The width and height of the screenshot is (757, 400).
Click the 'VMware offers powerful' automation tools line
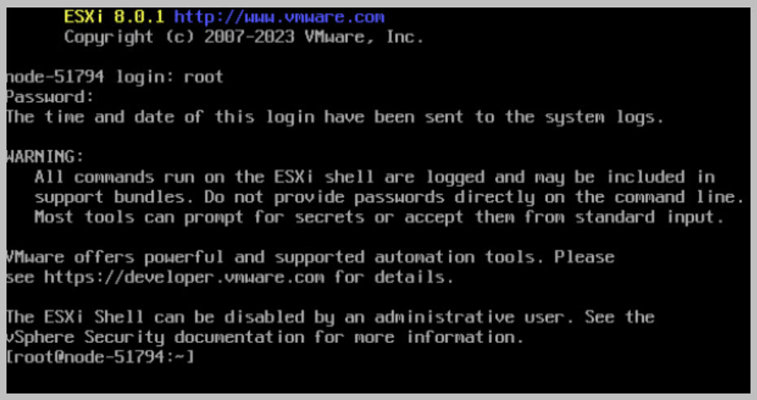point(309,257)
